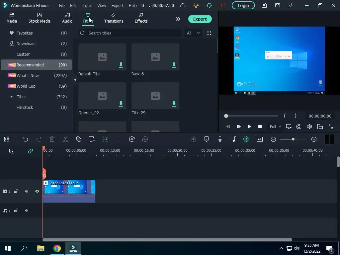Click the lightbulb tips icon
The height and width of the screenshot is (255, 340).
pyautogui.click(x=196, y=5)
